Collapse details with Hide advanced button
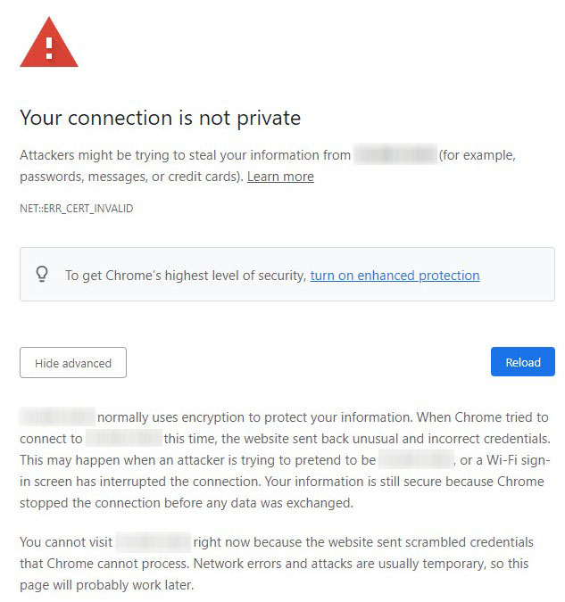The width and height of the screenshot is (565, 602). coord(73,363)
